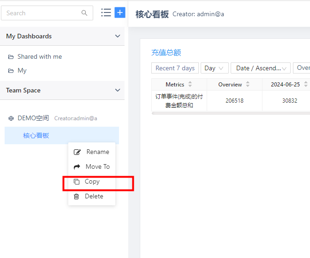Click the Move To arrow icon
This screenshot has height=258, width=310.
pos(77,167)
